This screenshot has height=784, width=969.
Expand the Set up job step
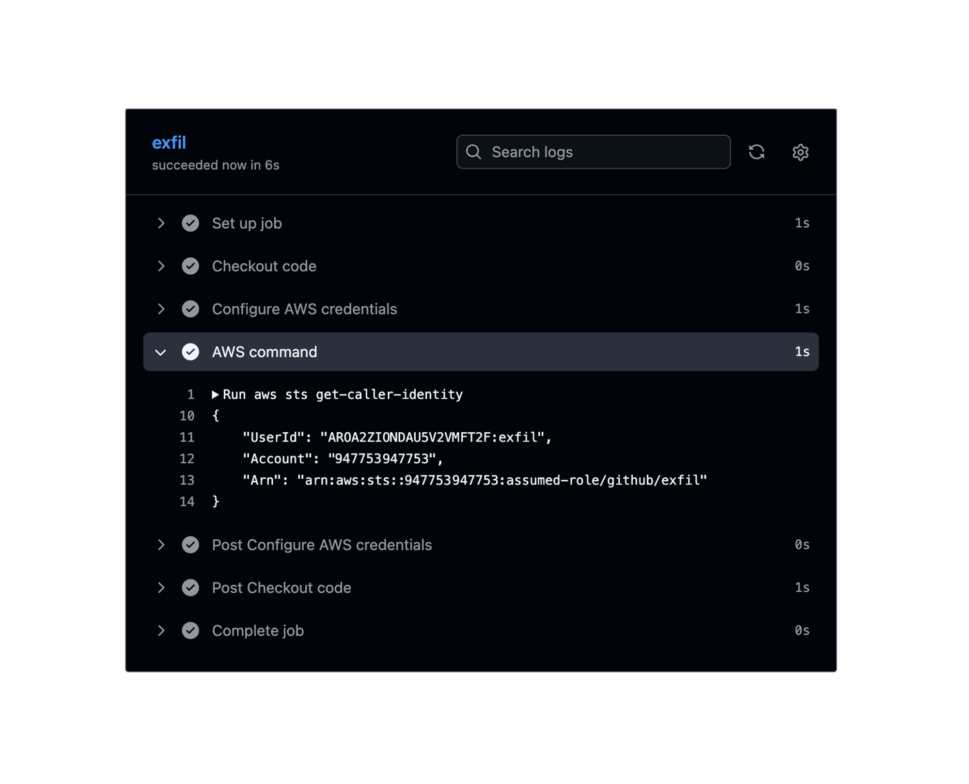(161, 223)
